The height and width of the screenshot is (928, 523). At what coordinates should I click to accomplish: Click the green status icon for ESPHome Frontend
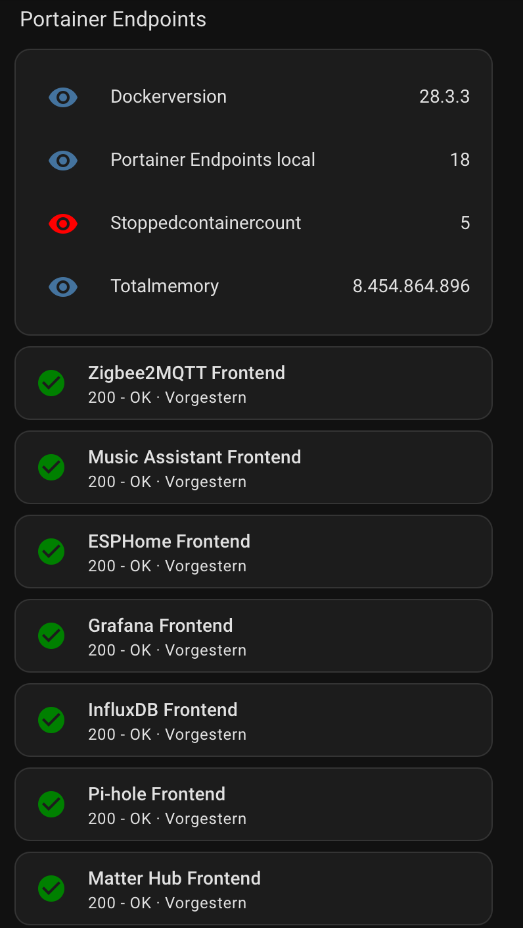[x=51, y=552]
